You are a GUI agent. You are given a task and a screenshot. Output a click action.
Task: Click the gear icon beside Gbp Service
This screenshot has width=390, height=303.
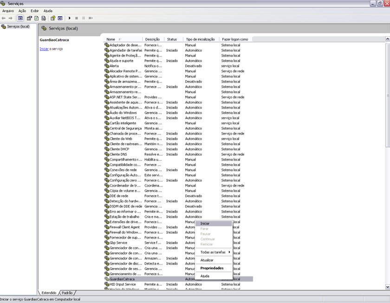coord(107,243)
